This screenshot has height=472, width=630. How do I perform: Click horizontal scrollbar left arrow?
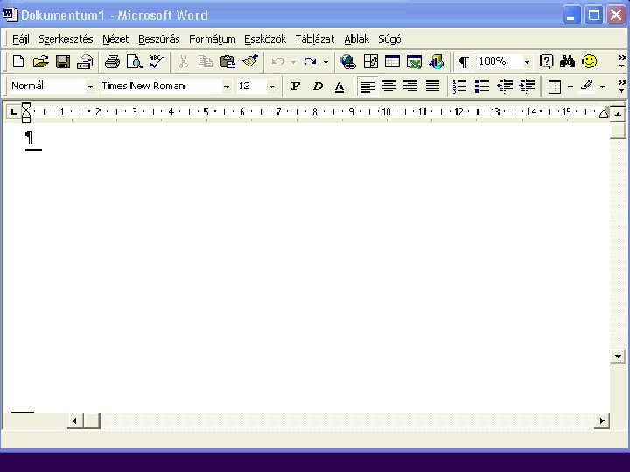tap(74, 420)
